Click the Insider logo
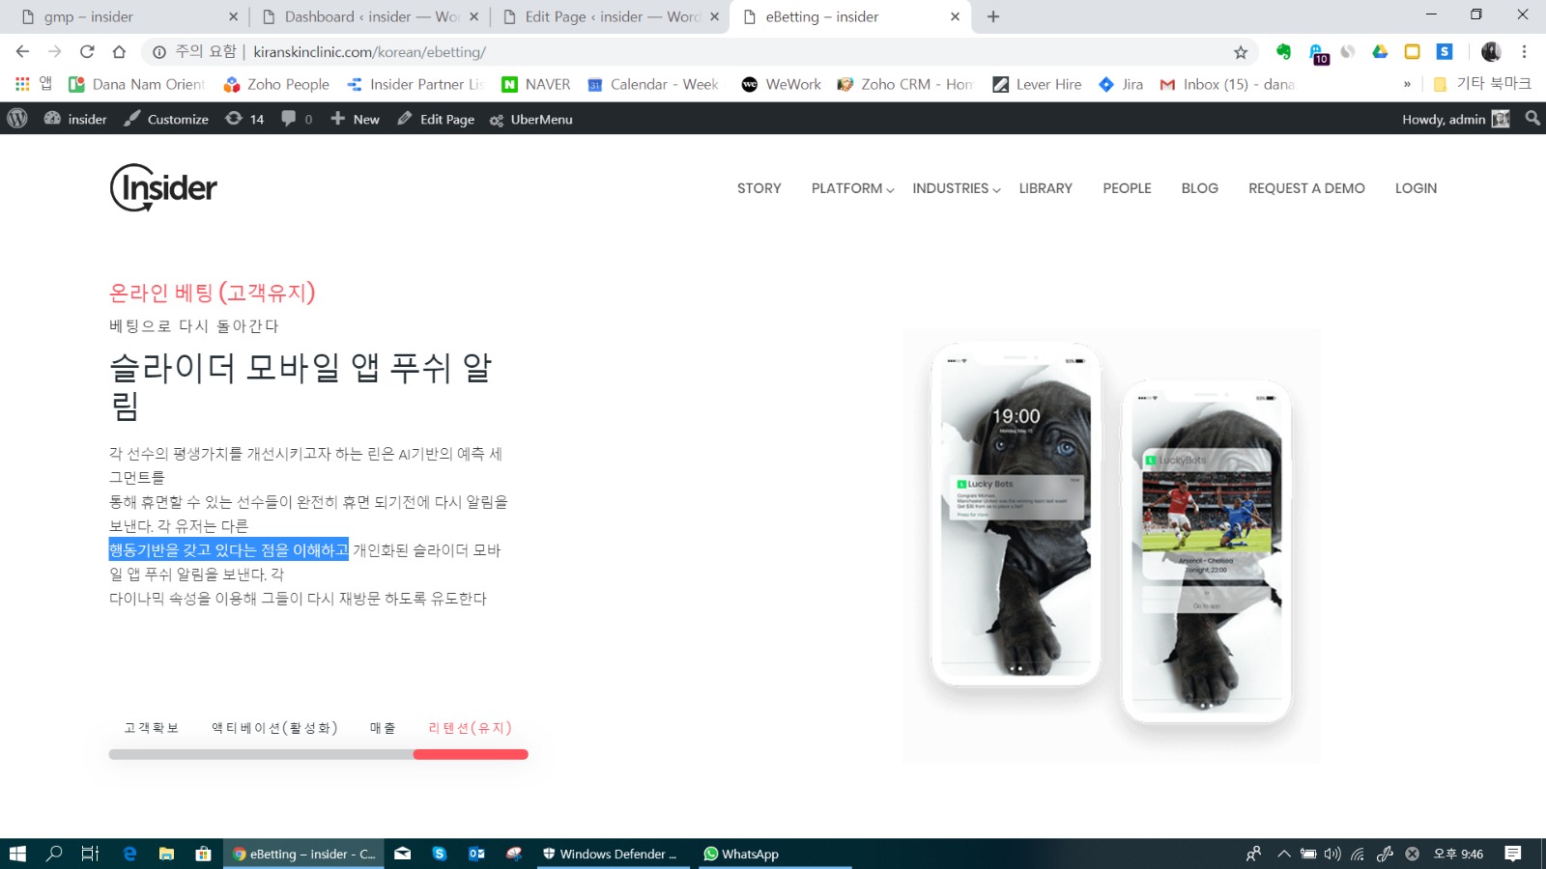The width and height of the screenshot is (1546, 869). (x=163, y=187)
